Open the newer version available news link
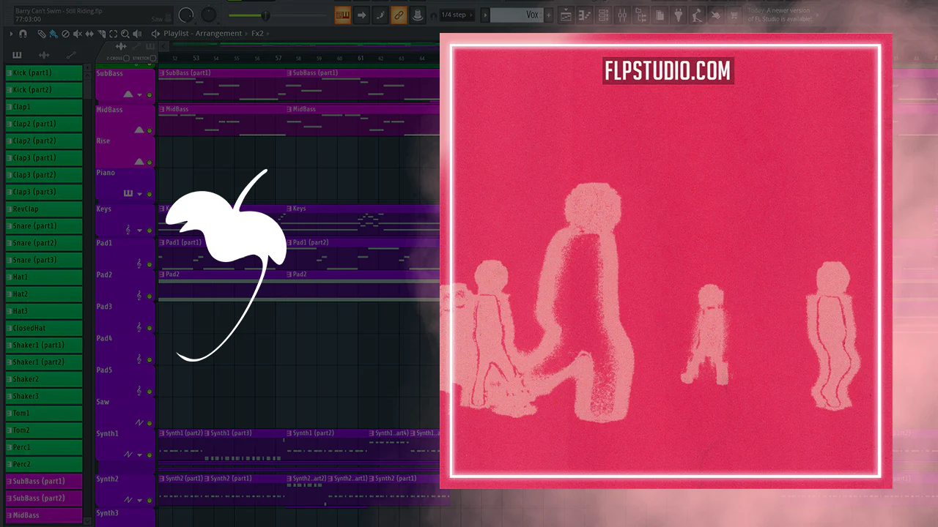The image size is (938, 527). [x=779, y=15]
